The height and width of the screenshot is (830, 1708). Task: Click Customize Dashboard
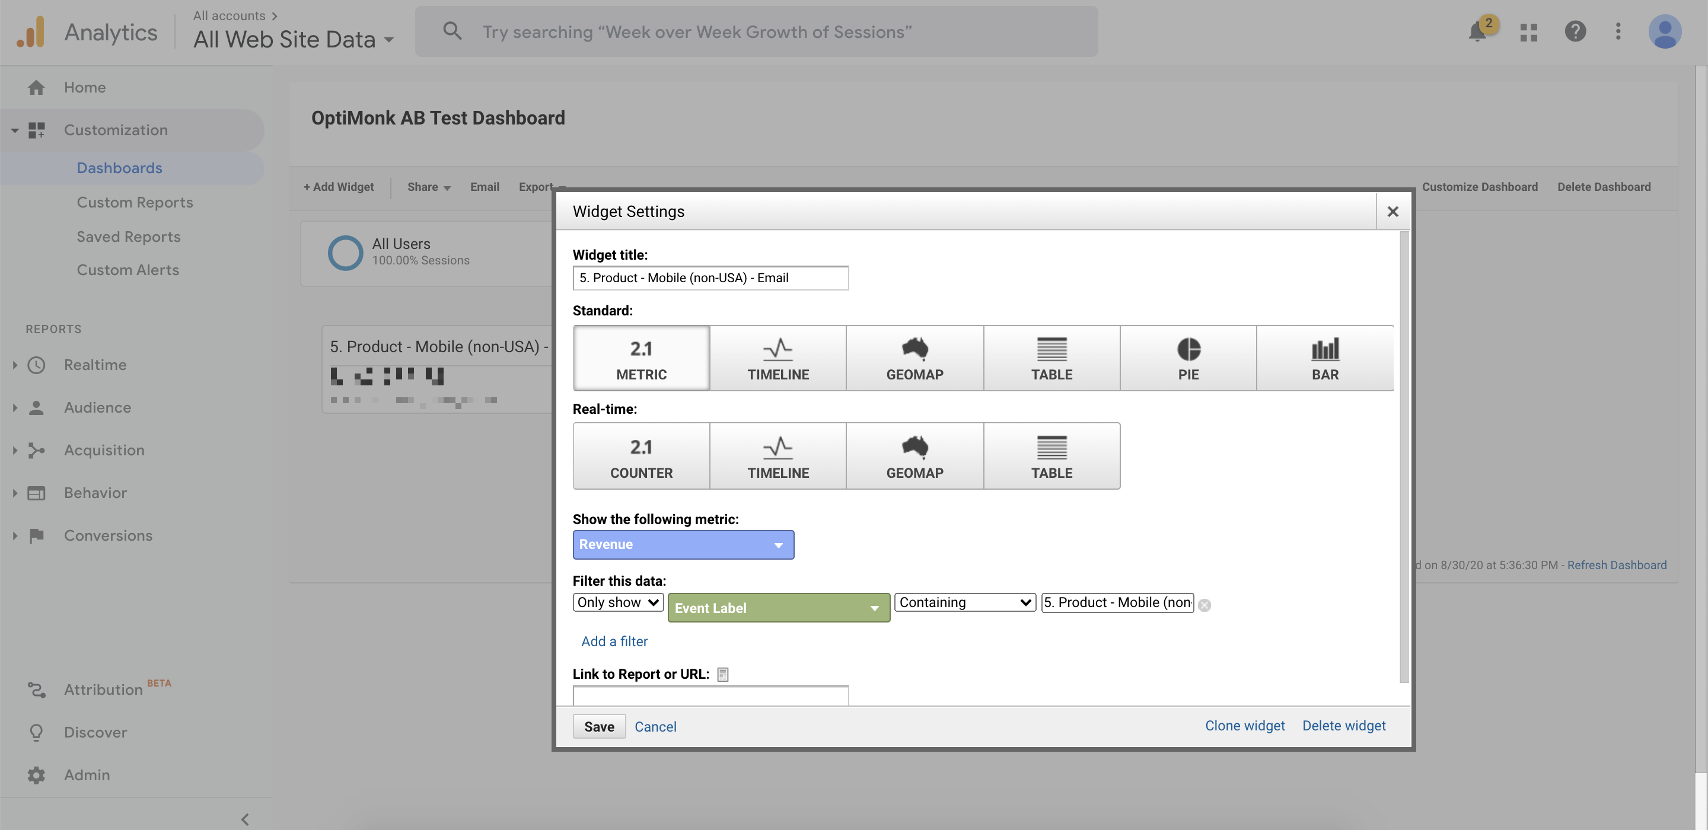1479,187
